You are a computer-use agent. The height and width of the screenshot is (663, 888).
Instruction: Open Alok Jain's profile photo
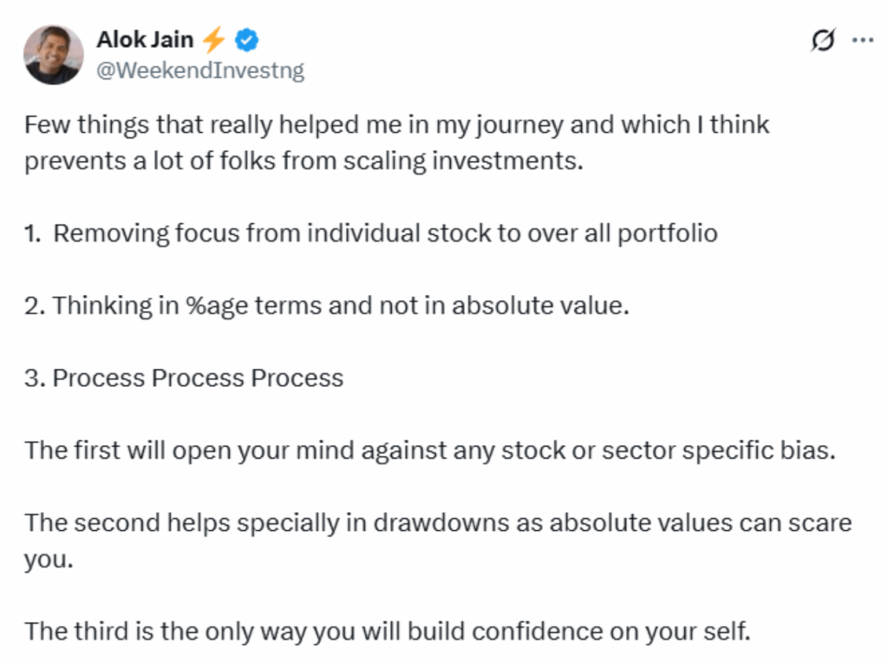tap(53, 55)
